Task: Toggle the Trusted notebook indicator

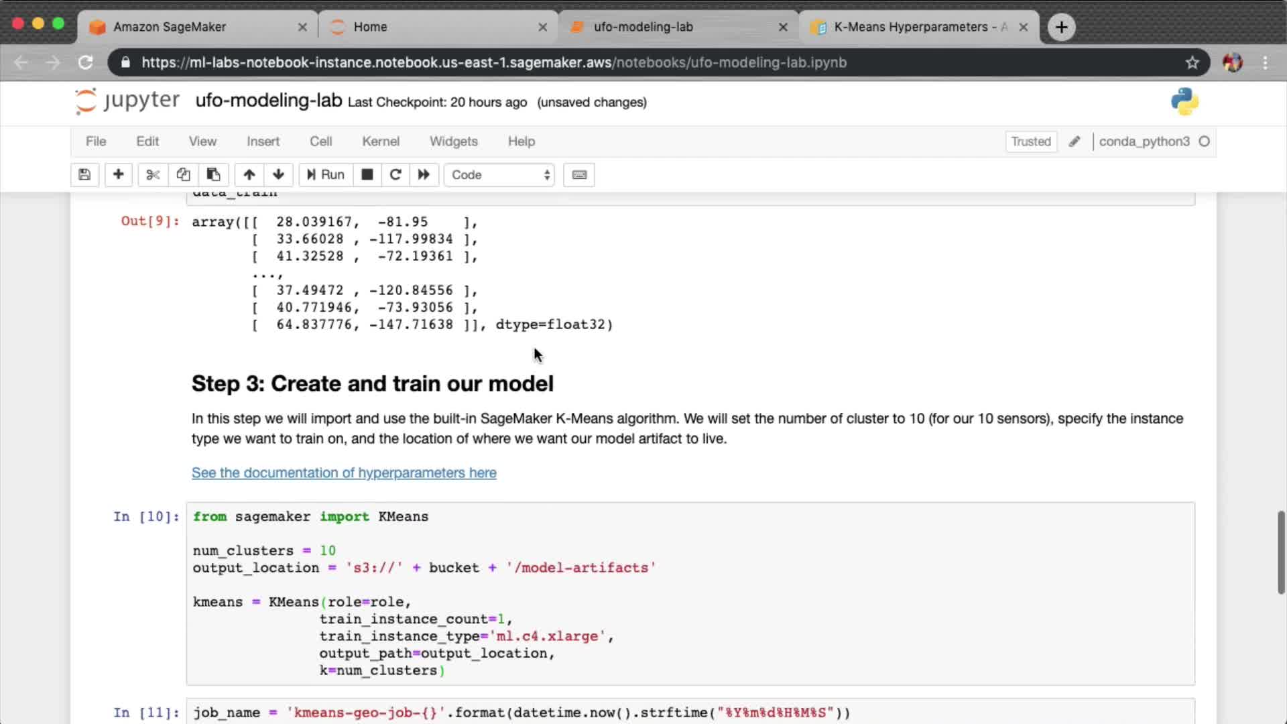Action: (1030, 141)
